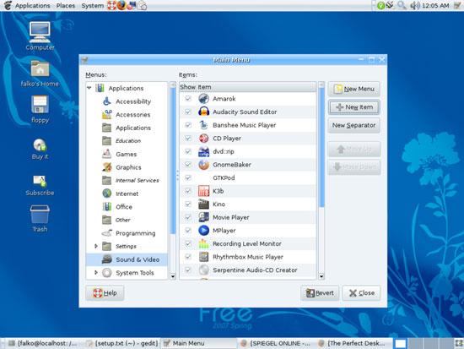Switch to setup.txt gedit taskbar window
The height and width of the screenshot is (349, 464).
[122, 343]
